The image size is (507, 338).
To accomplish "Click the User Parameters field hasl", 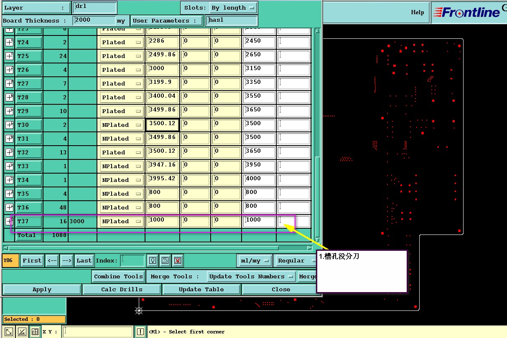I will tap(231, 20).
